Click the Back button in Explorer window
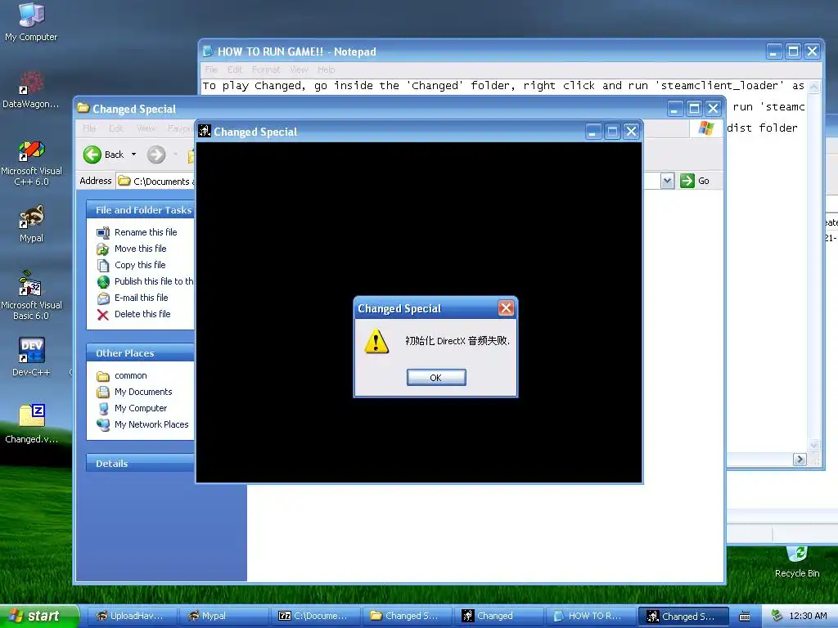838x628 pixels. tap(104, 155)
